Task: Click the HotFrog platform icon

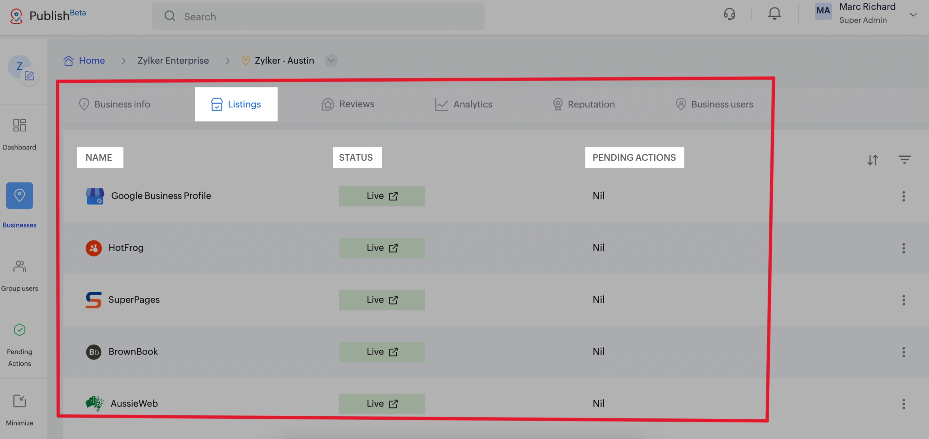Action: (94, 248)
